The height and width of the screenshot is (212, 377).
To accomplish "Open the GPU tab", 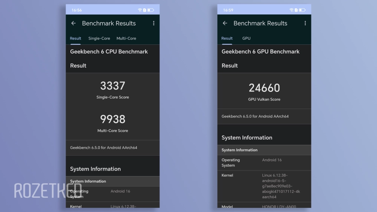I will pos(247,38).
